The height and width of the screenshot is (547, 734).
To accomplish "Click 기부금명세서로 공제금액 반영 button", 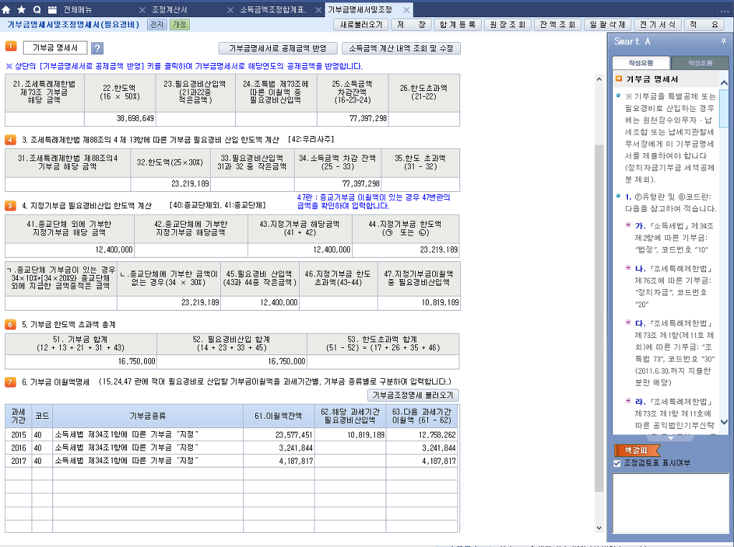I will tap(277, 49).
